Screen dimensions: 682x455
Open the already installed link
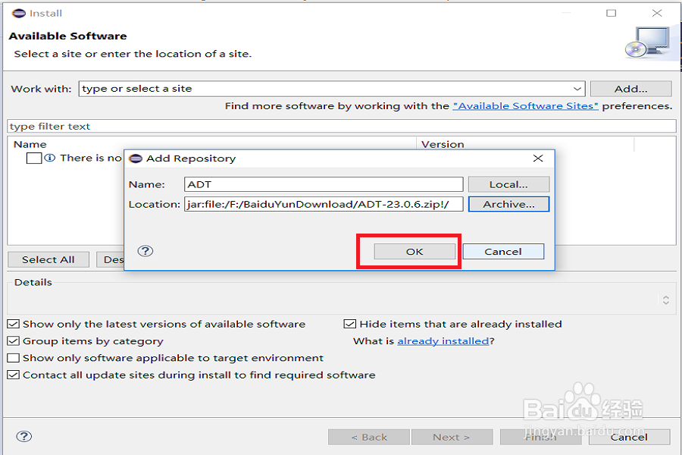tap(443, 341)
